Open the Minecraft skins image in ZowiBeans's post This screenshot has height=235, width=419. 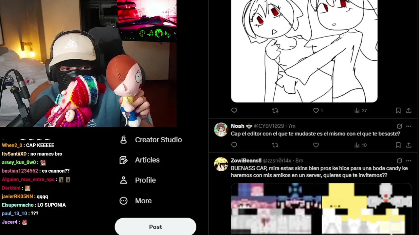pos(321,209)
